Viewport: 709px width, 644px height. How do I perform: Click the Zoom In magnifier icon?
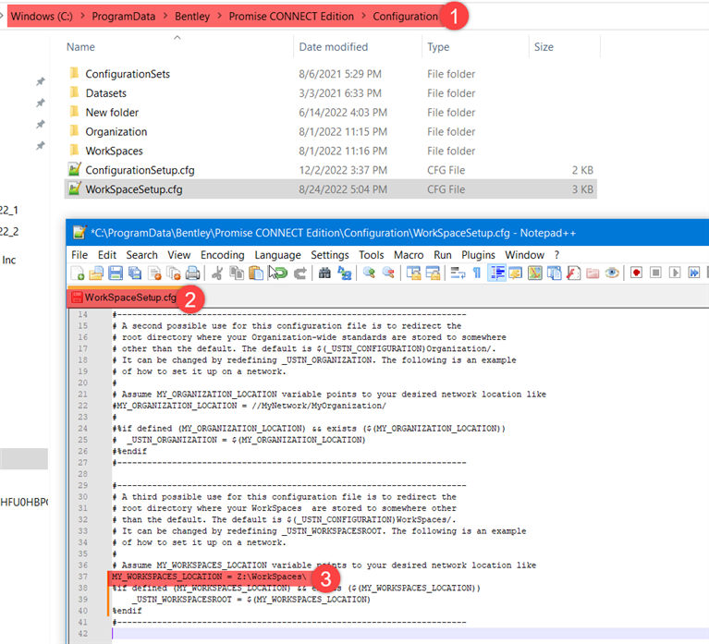[x=369, y=273]
